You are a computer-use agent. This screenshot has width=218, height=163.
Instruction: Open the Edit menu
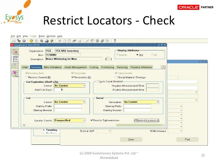(x=19, y=36)
